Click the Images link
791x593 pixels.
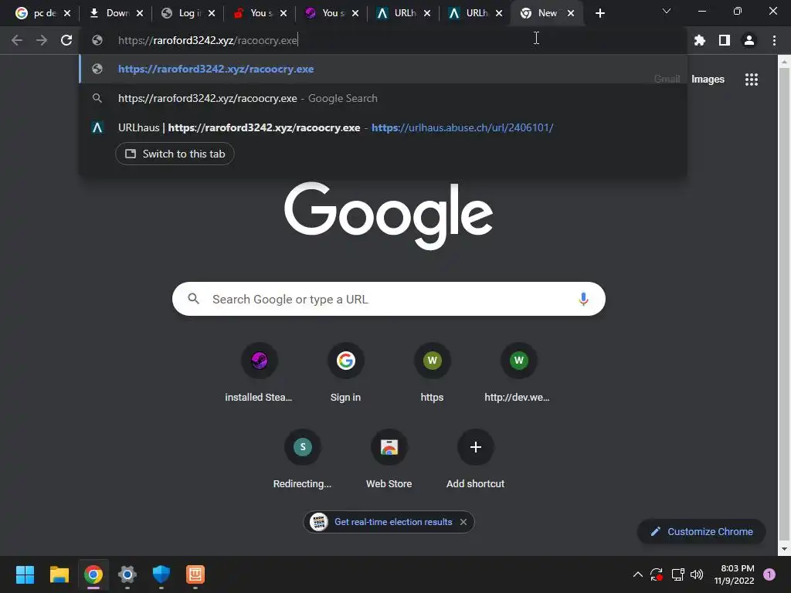(x=708, y=80)
